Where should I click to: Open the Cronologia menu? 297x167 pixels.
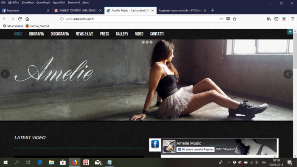43,3
